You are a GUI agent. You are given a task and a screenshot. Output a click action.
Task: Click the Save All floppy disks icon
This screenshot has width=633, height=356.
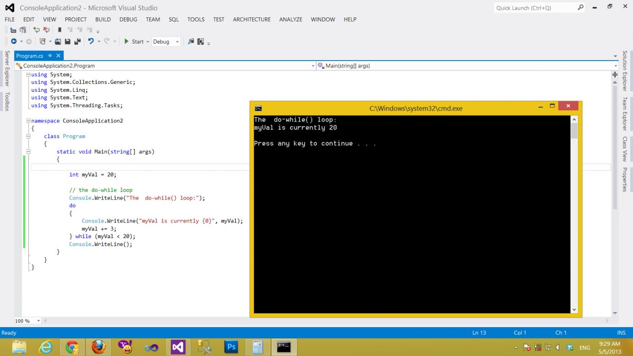(77, 41)
